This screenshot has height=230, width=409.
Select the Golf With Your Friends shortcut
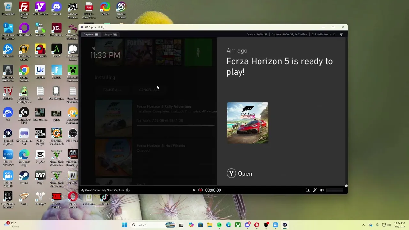click(x=57, y=137)
